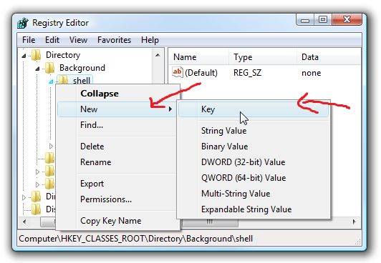381x263 pixels.
Task: Choose Copy Key Name
Action: click(x=118, y=221)
